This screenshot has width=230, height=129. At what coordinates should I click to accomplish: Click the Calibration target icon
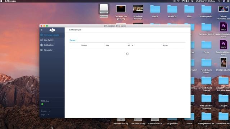42,45
